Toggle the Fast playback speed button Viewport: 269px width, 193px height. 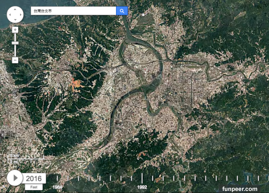click(x=33, y=187)
